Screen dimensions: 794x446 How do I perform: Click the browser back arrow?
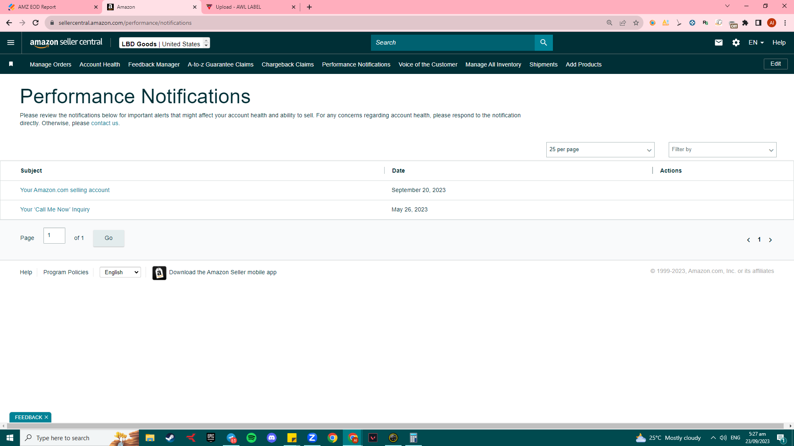coord(9,23)
